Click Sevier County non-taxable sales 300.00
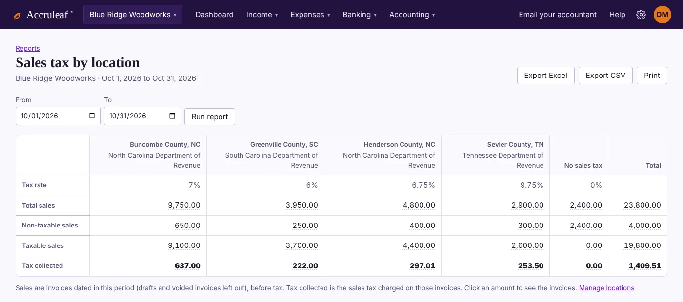Screen dimensions: 683x302 531,226
